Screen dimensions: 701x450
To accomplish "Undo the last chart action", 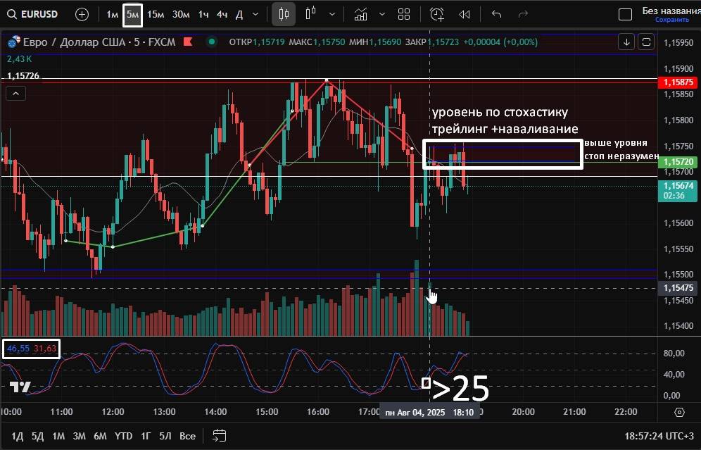I will point(497,14).
